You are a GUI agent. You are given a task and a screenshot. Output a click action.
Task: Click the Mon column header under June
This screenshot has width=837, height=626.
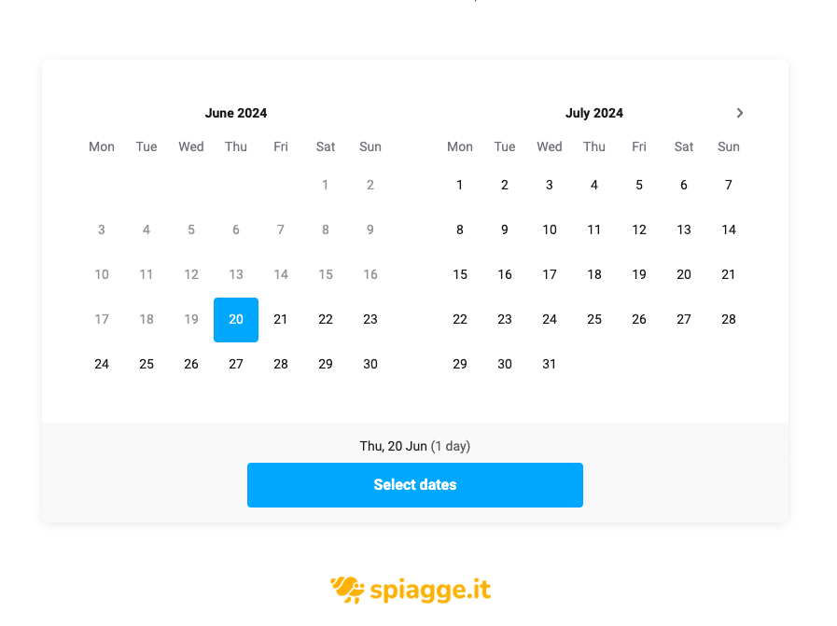[x=101, y=146]
